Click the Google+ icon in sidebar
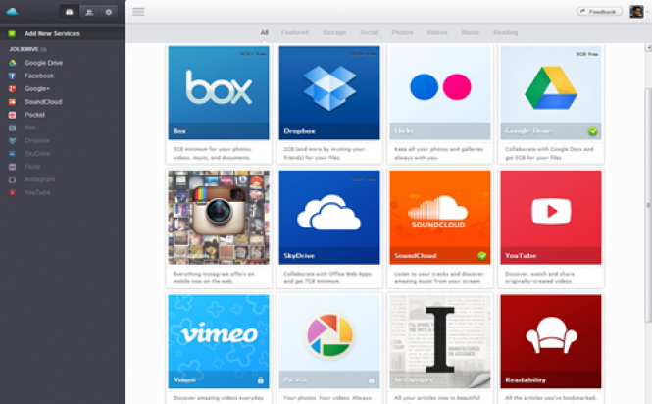 click(13, 88)
